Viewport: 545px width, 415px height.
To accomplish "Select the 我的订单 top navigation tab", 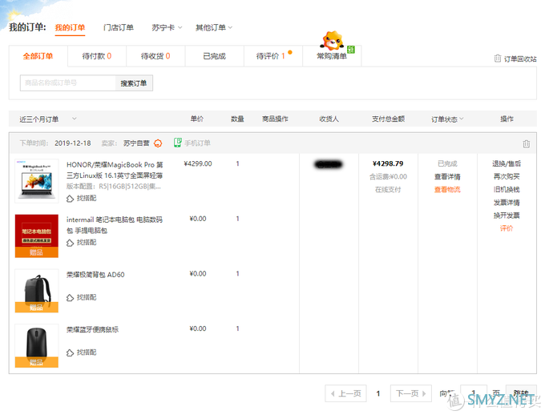I will pyautogui.click(x=70, y=27).
